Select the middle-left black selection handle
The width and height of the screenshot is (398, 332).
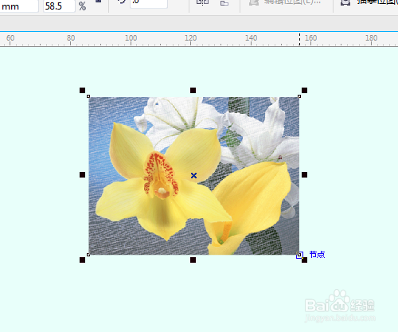(x=82, y=174)
